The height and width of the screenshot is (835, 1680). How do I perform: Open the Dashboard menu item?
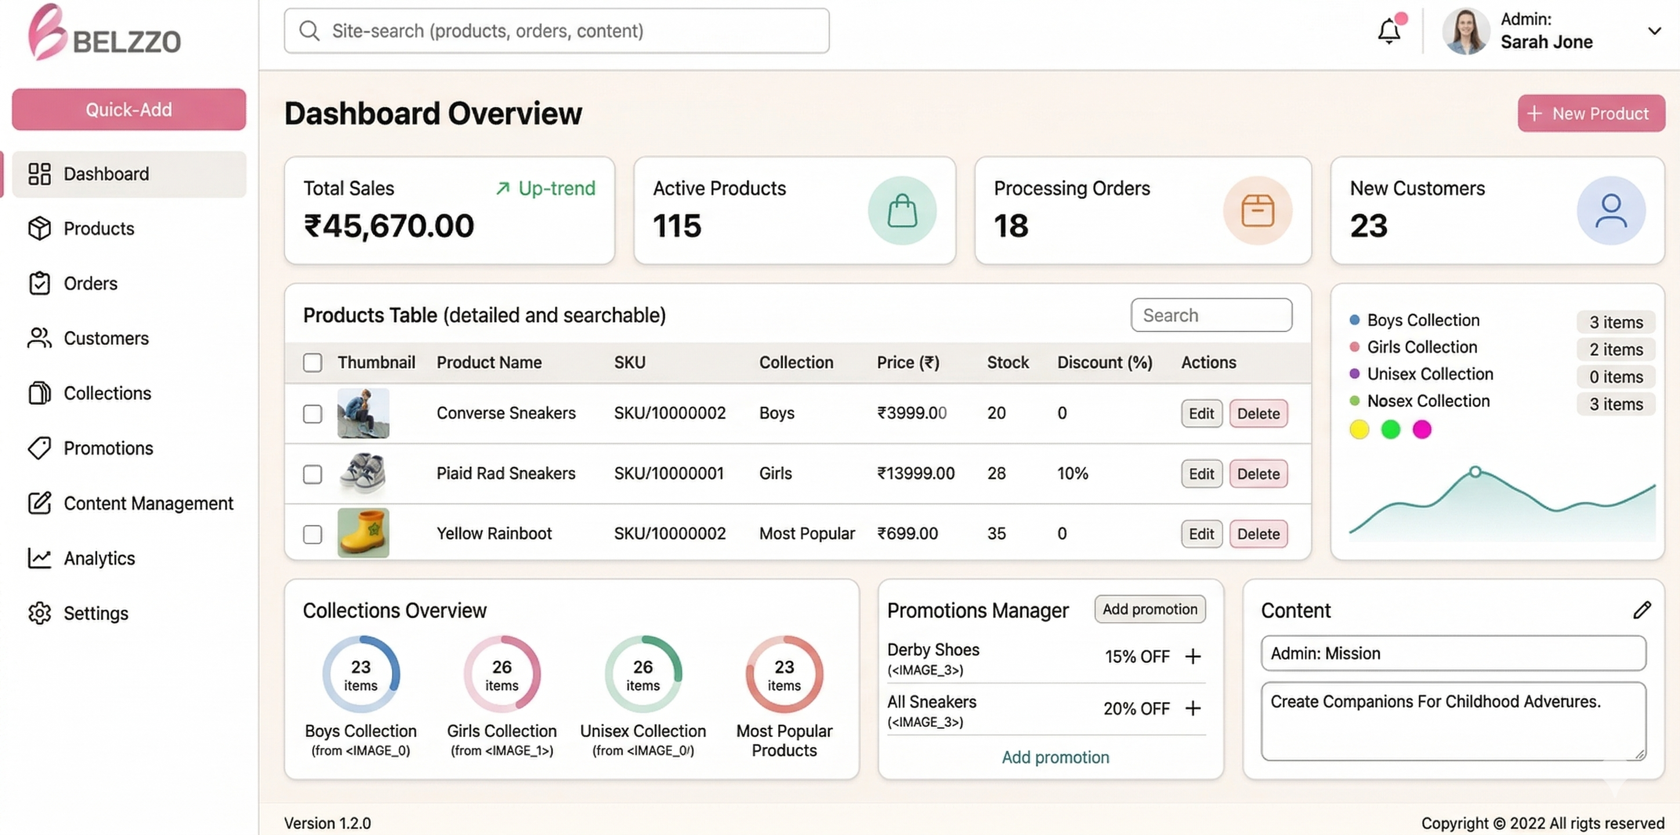(129, 174)
